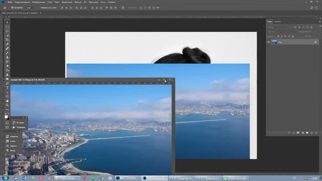Click the new group folder icon

307,133
